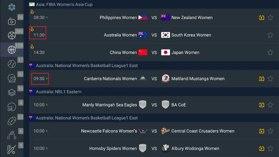This screenshot has height=157, width=279.
Task: Star the China Women vs Japan Women match
Action: [270, 53]
